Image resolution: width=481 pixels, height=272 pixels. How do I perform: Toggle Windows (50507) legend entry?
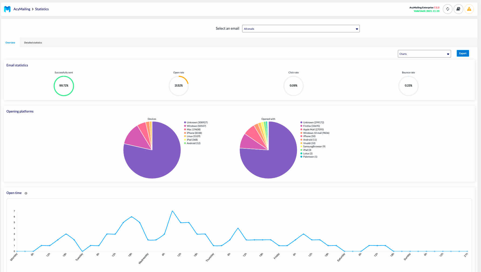point(196,126)
